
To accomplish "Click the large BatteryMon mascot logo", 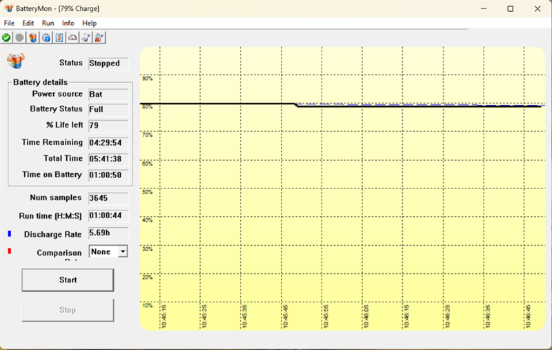I will (x=16, y=61).
